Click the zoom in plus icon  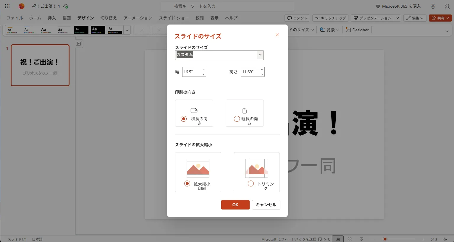point(423,239)
